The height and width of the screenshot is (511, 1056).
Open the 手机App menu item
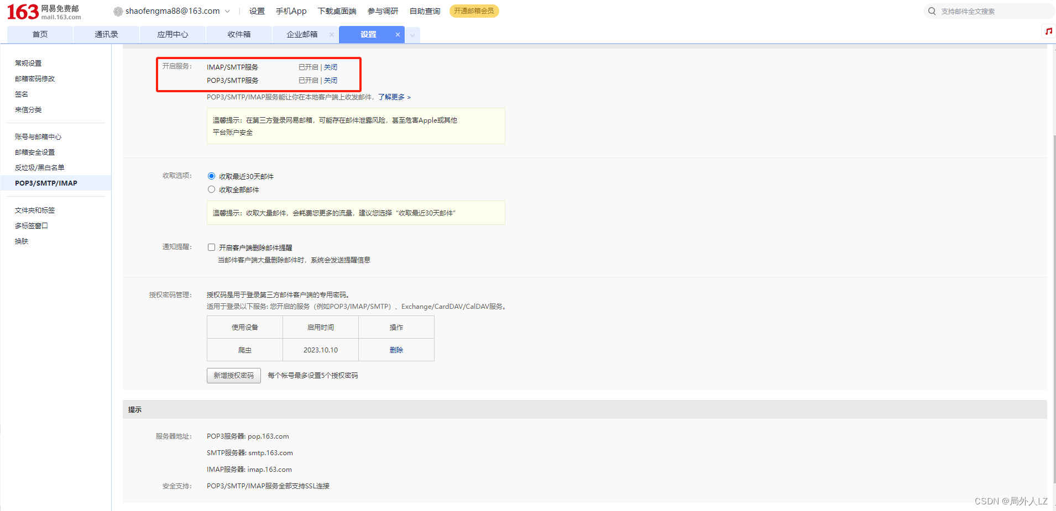tap(291, 10)
